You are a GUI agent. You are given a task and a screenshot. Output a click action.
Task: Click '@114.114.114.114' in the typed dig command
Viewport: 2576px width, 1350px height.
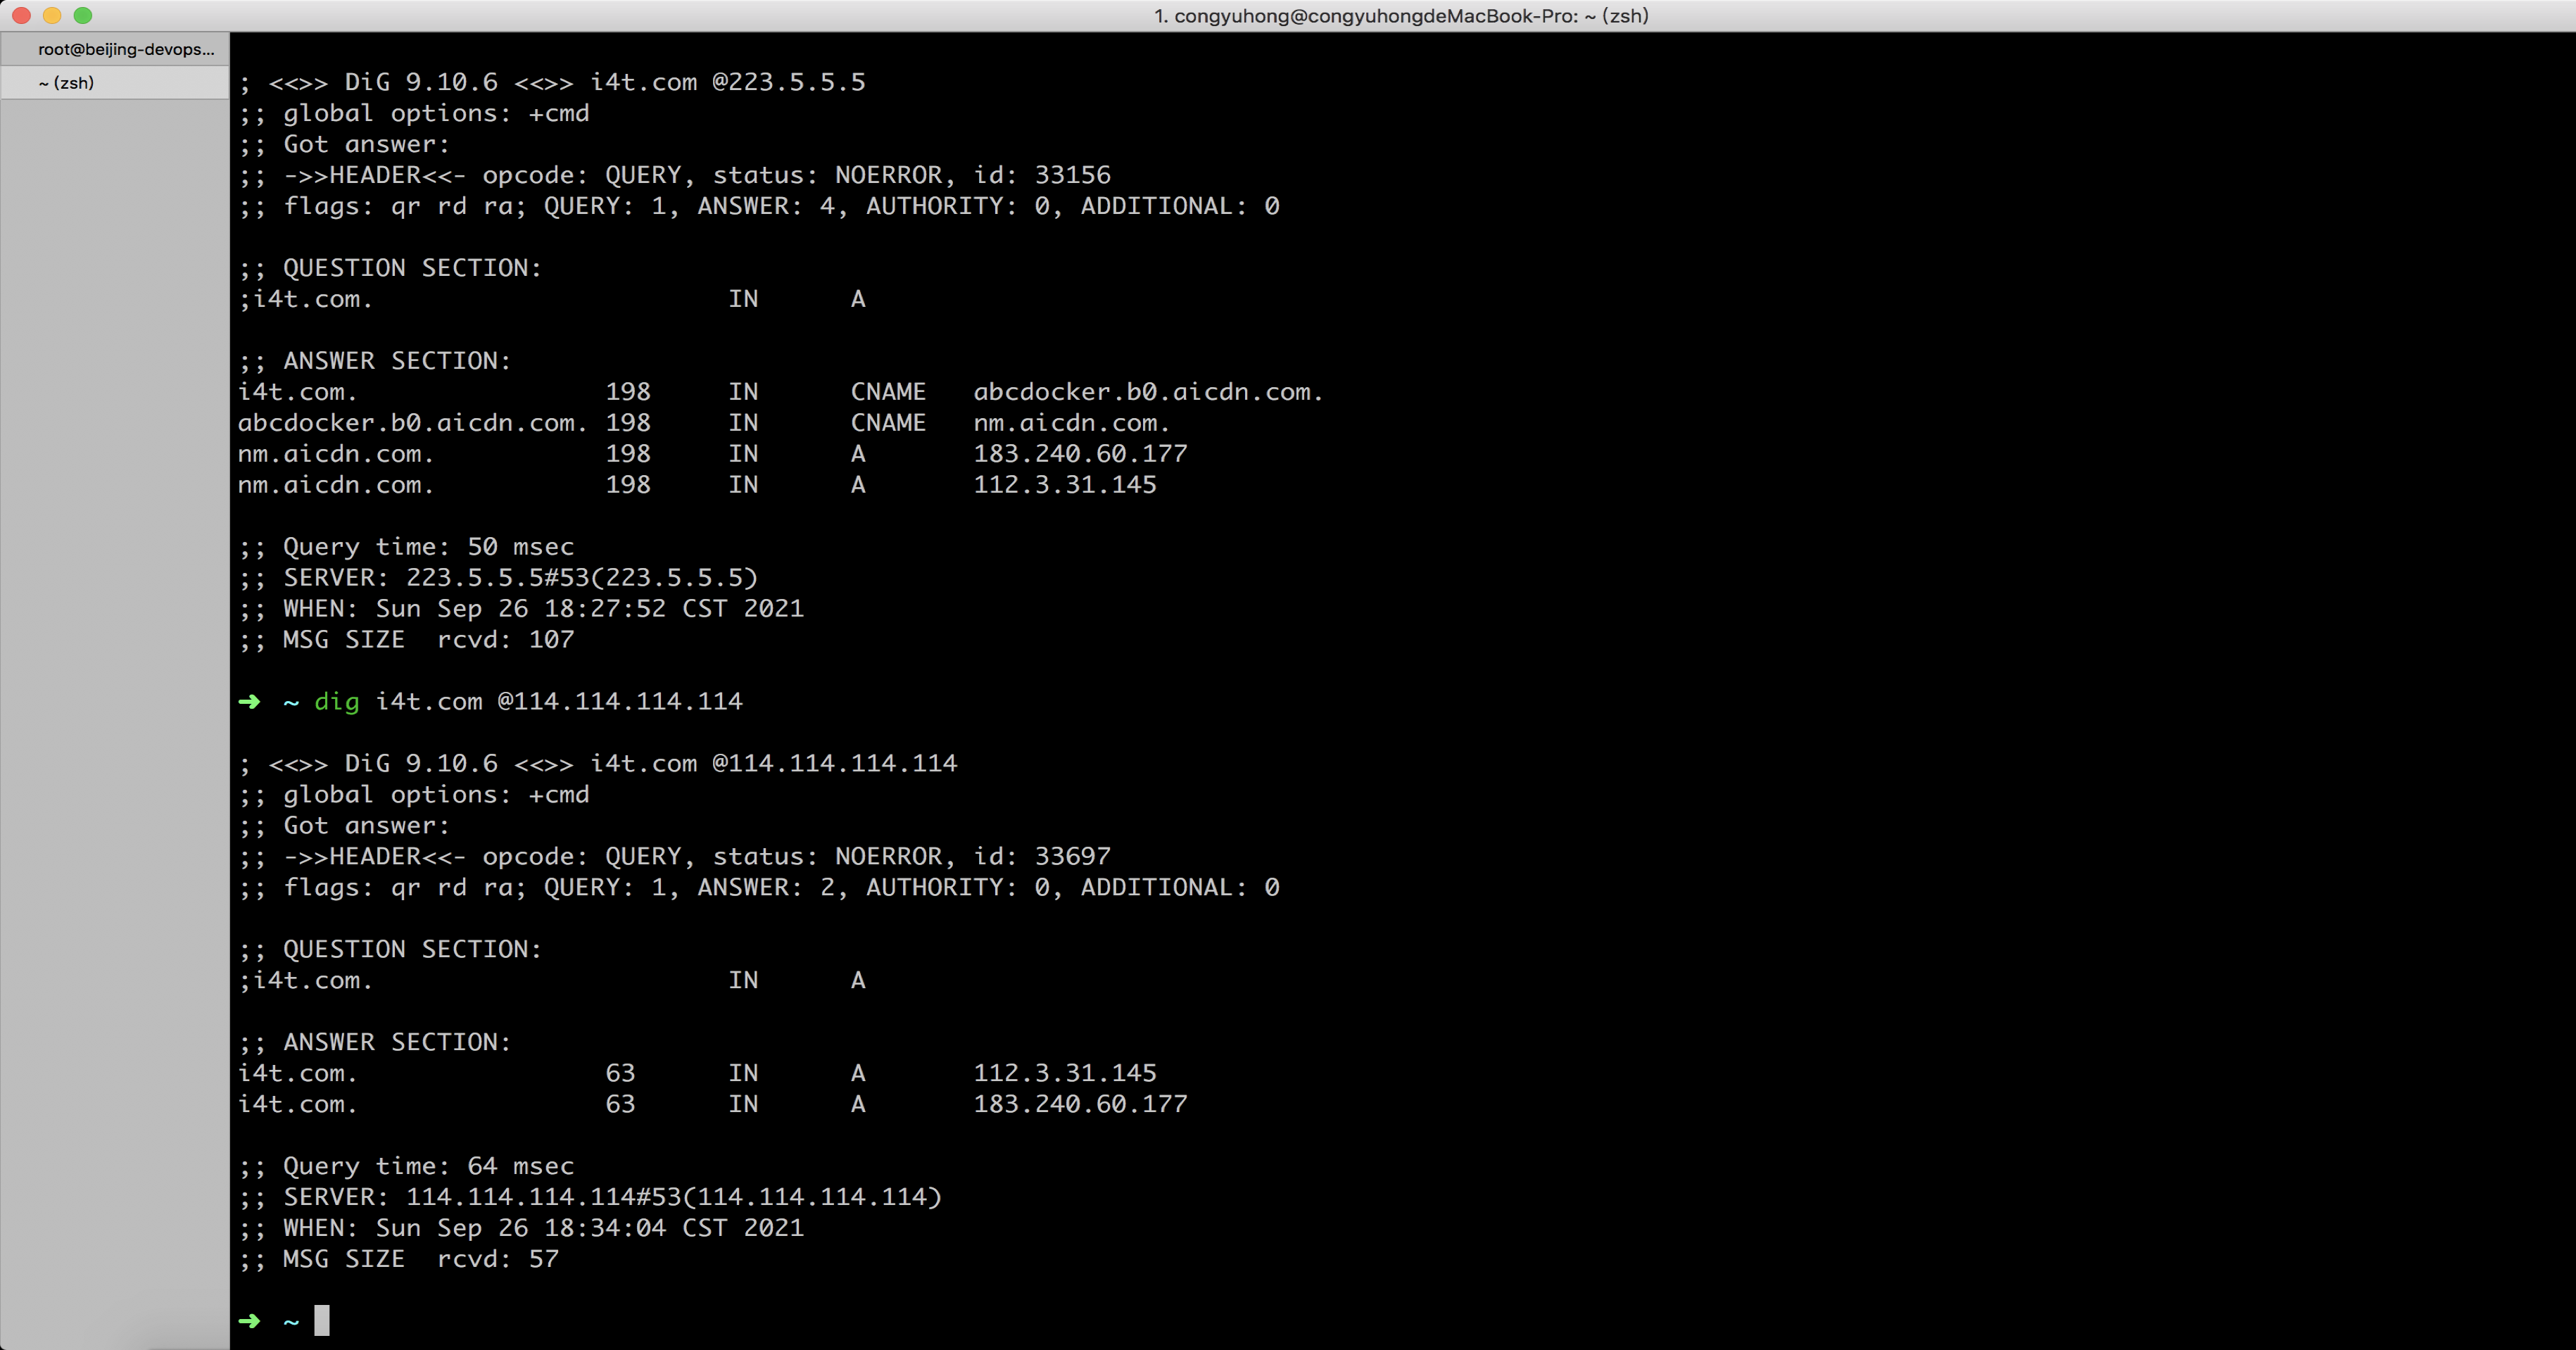(x=620, y=702)
